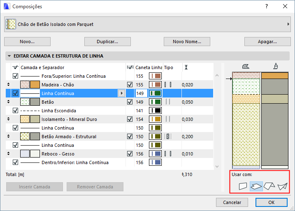The width and height of the screenshot is (295, 211).
Task: Click the black pen swatch for Linha Escondida
Action: pyautogui.click(x=155, y=111)
